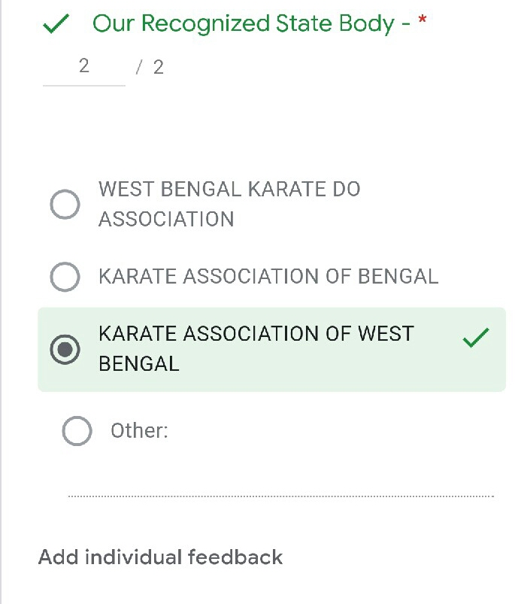Screen dimensions: 515x604
Task: Select the WEST BENGAL KARATE DO ASSOCIATION radio
Action: point(65,204)
